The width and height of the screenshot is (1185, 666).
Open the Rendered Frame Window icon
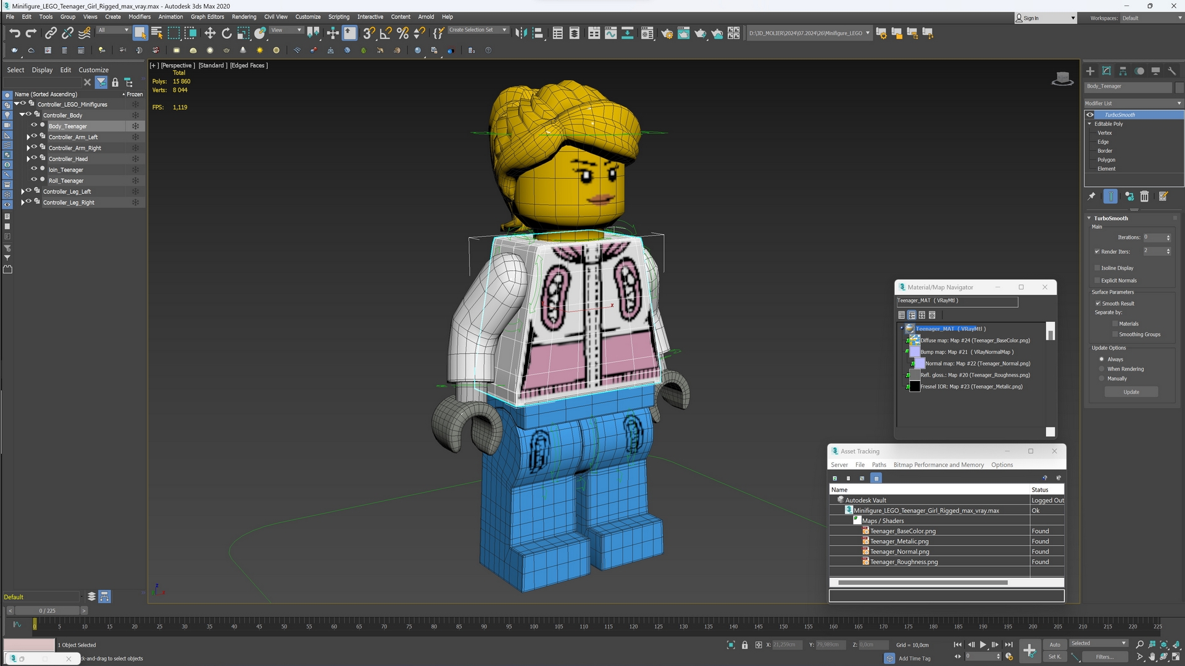tap(683, 33)
